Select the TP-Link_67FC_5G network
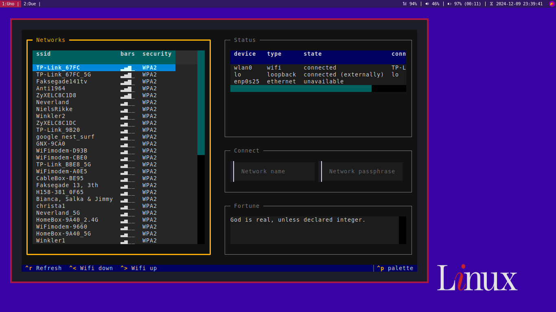The width and height of the screenshot is (556, 312). pos(104,74)
